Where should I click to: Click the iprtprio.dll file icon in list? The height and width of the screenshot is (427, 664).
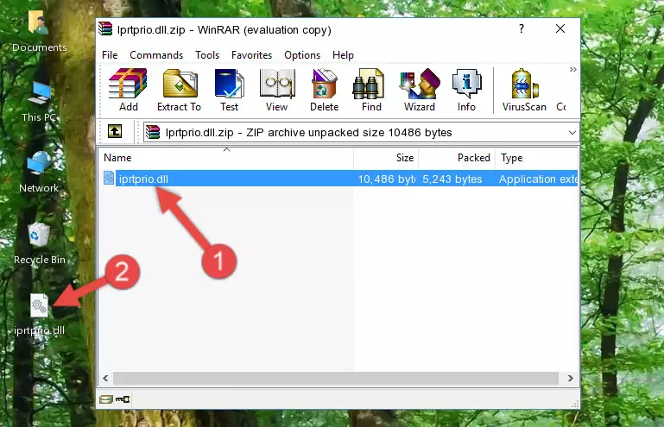point(109,179)
